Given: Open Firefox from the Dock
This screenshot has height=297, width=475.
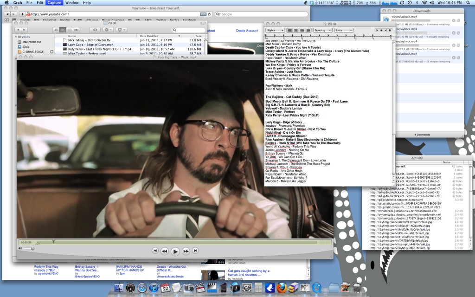Looking at the screenshot, I should 282,288.
